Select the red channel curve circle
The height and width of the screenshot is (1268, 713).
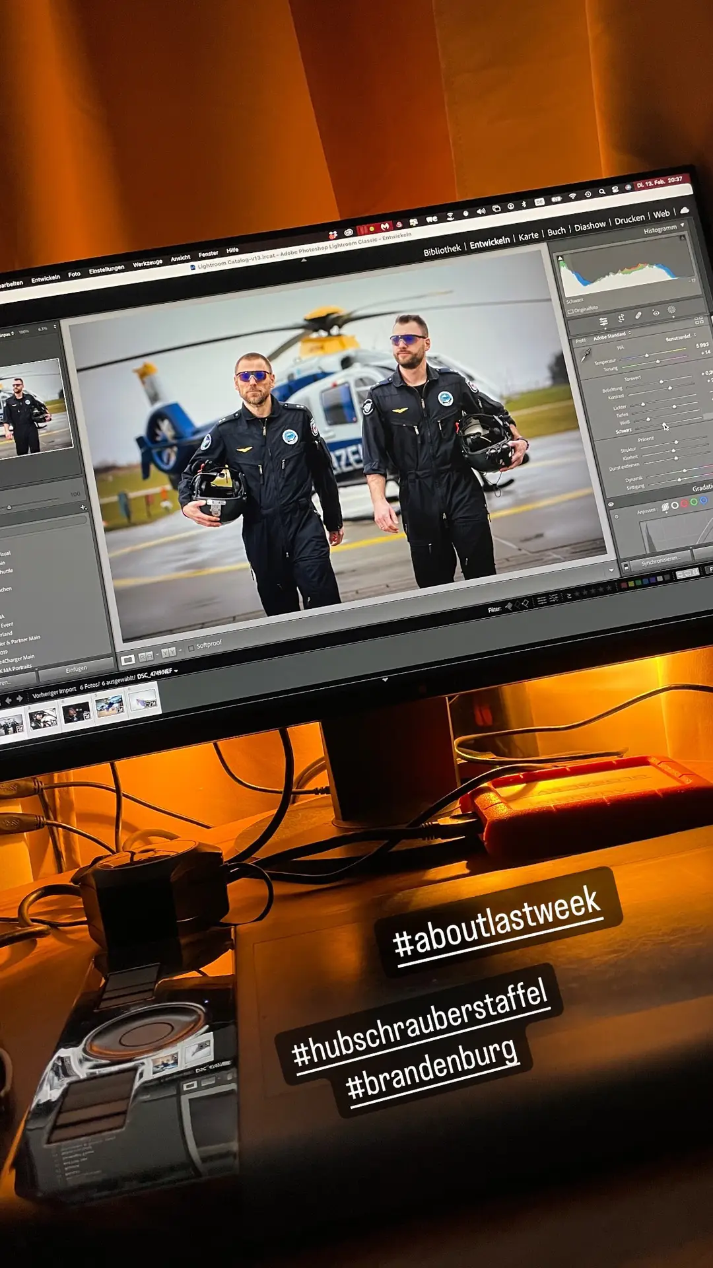click(x=685, y=503)
